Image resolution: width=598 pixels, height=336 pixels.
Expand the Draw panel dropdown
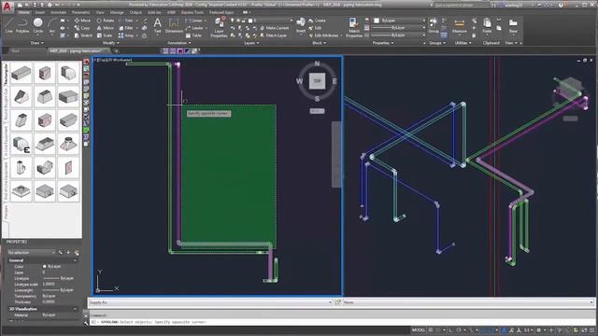click(37, 43)
